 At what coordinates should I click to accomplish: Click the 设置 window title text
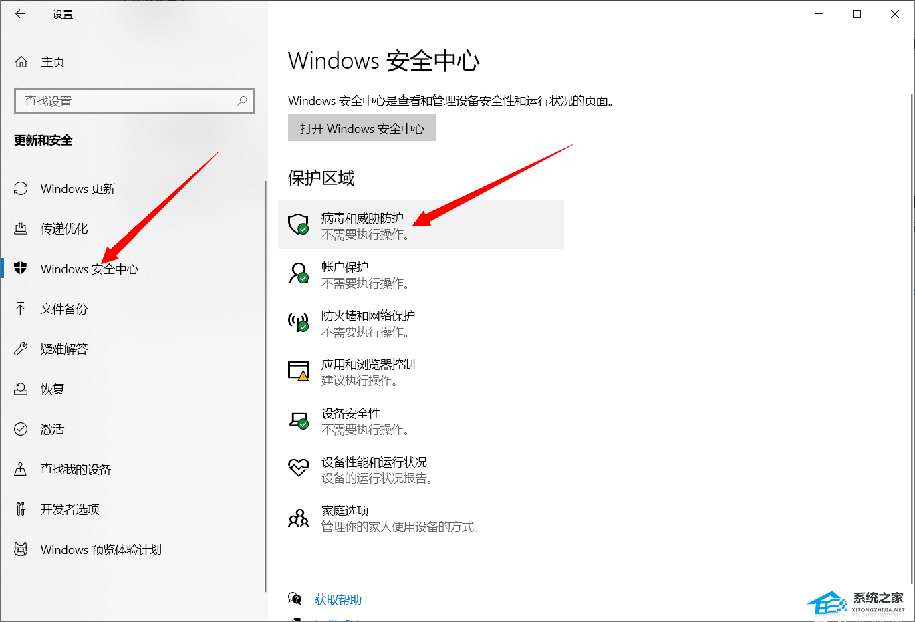[x=63, y=14]
